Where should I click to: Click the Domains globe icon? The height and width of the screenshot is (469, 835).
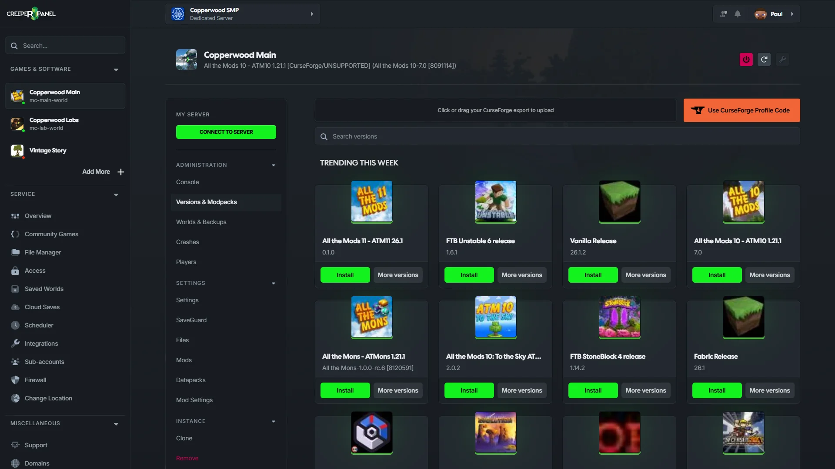(15, 463)
